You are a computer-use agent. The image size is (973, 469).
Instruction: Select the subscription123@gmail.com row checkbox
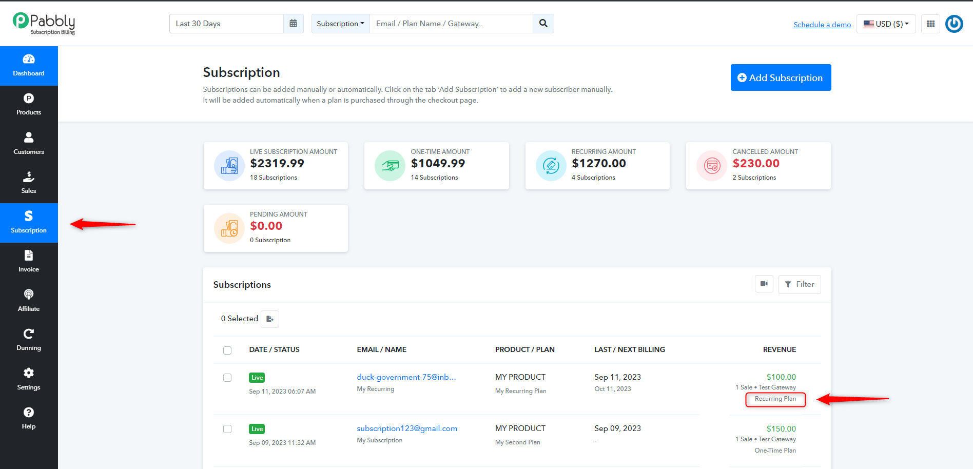[x=227, y=429]
